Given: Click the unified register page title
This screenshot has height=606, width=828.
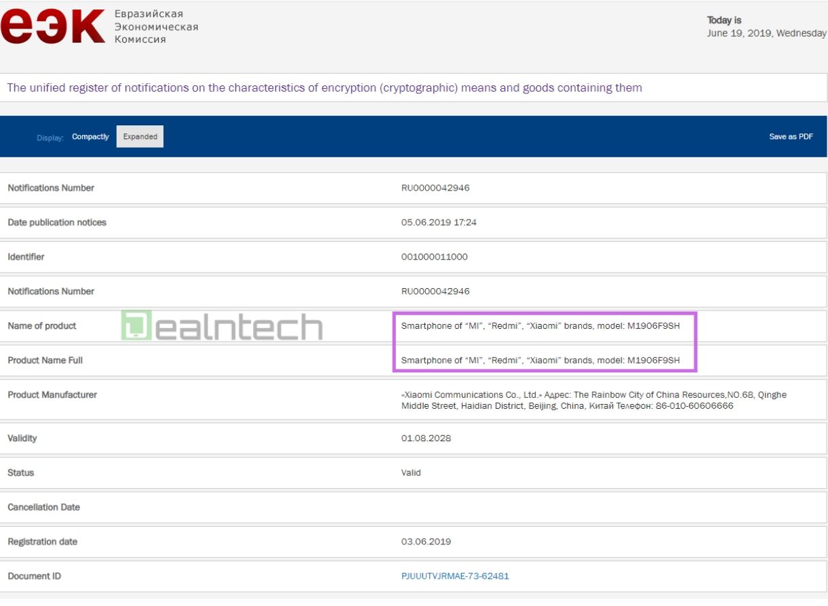Looking at the screenshot, I should coord(324,88).
